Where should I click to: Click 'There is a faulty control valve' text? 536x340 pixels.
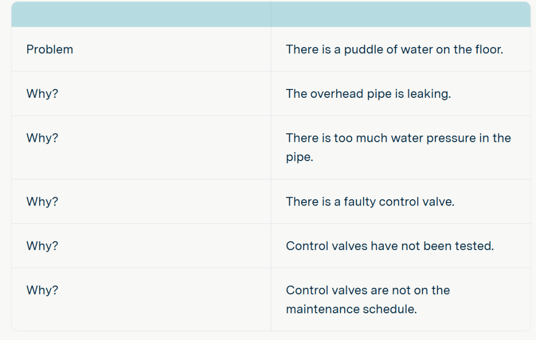click(x=370, y=201)
